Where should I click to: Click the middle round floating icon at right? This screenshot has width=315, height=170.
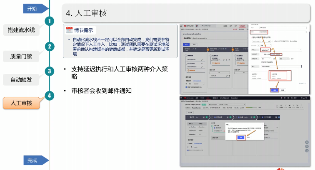tap(307, 146)
